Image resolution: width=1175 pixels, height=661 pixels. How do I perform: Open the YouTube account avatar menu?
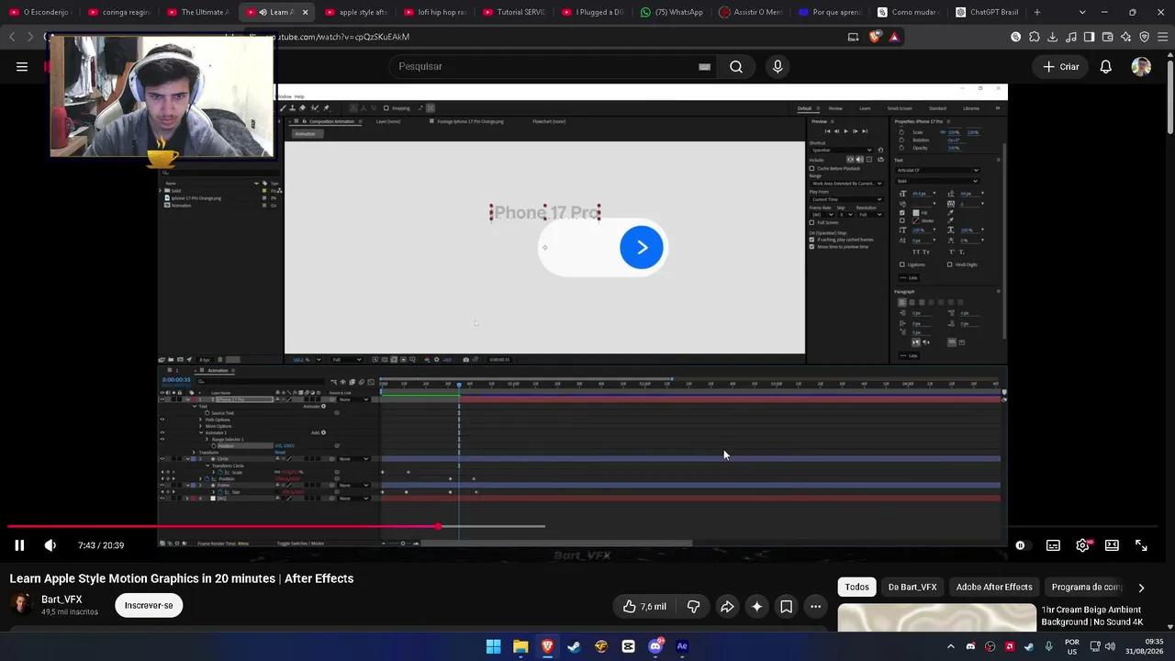point(1141,66)
